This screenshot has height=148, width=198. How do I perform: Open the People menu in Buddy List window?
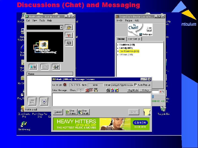click(x=128, y=20)
